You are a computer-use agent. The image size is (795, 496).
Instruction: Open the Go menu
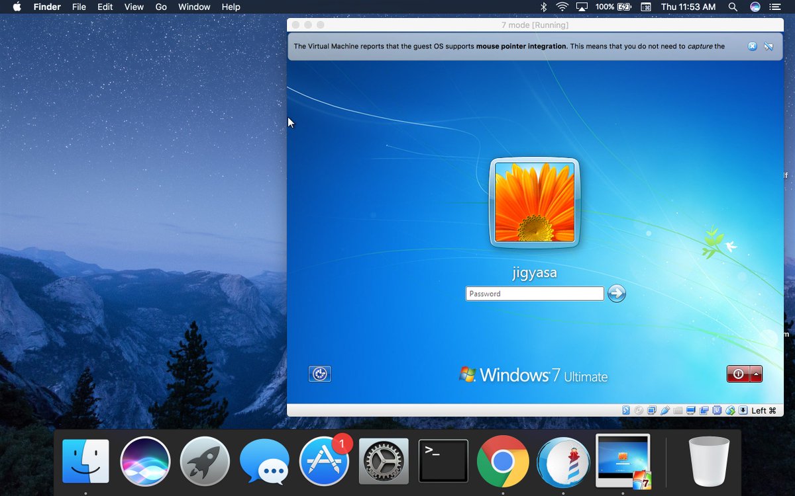tap(161, 7)
